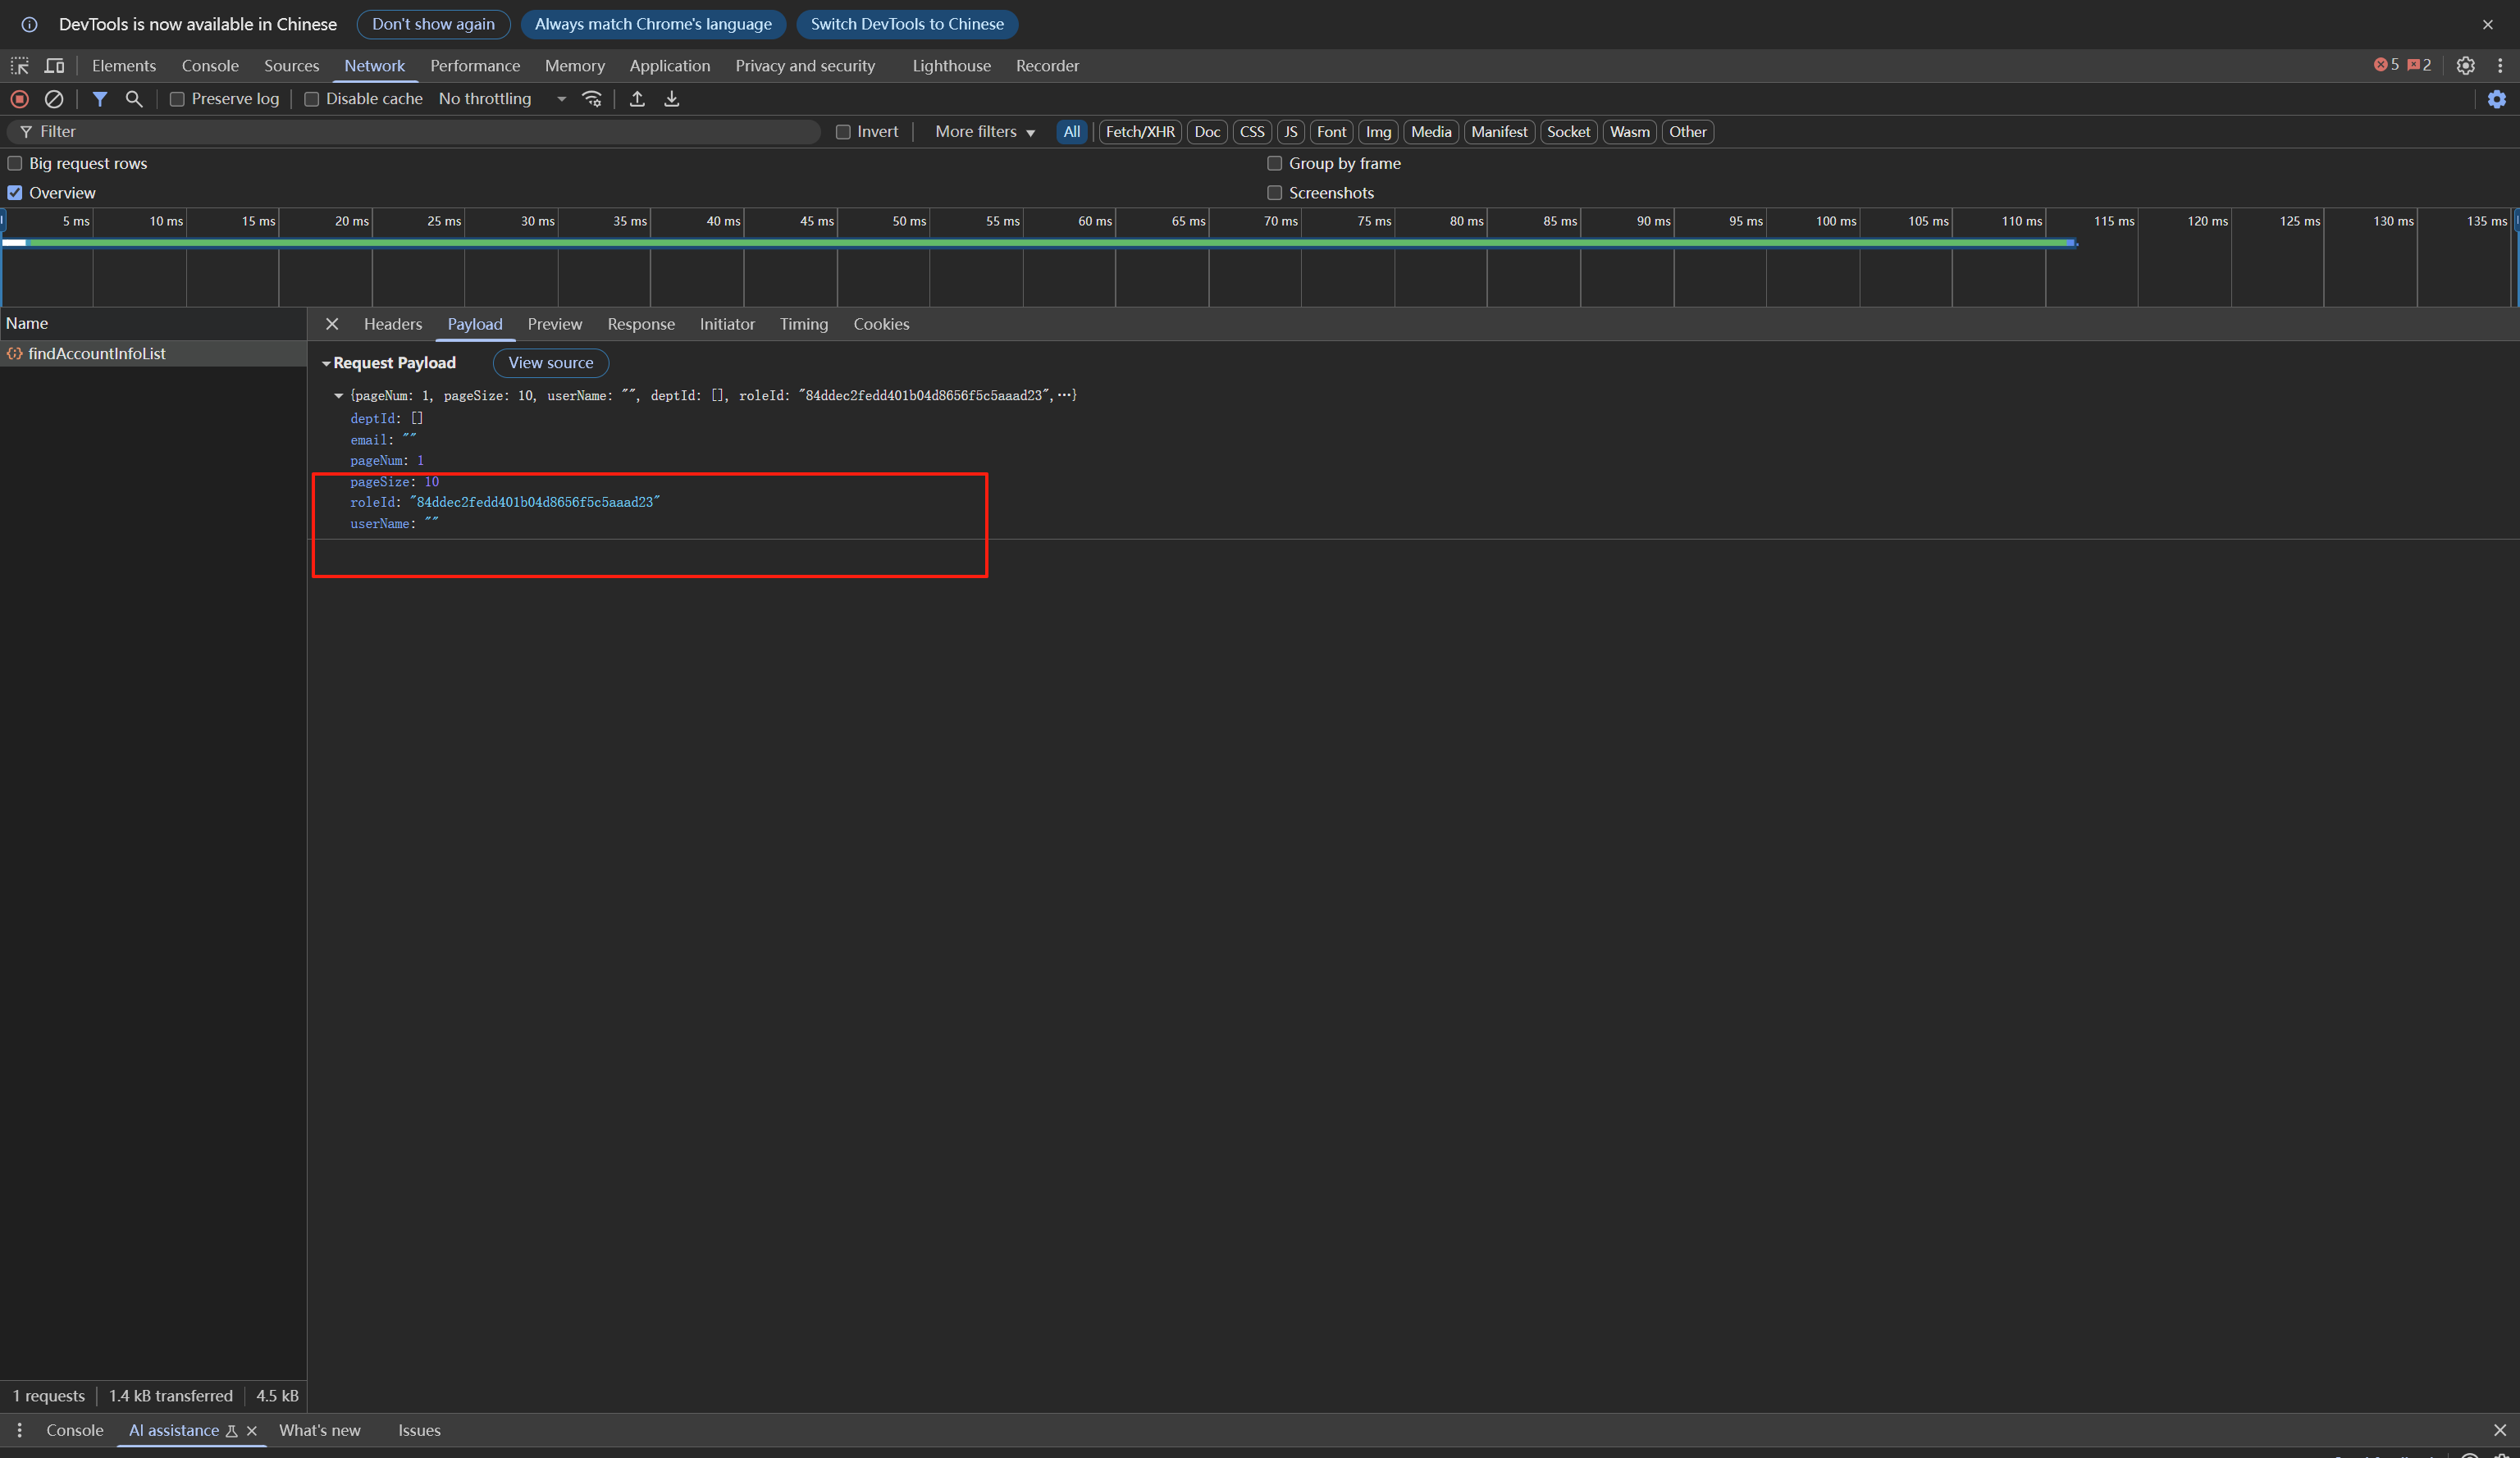The width and height of the screenshot is (2520, 1458).
Task: Clear the network log
Action: (x=54, y=99)
